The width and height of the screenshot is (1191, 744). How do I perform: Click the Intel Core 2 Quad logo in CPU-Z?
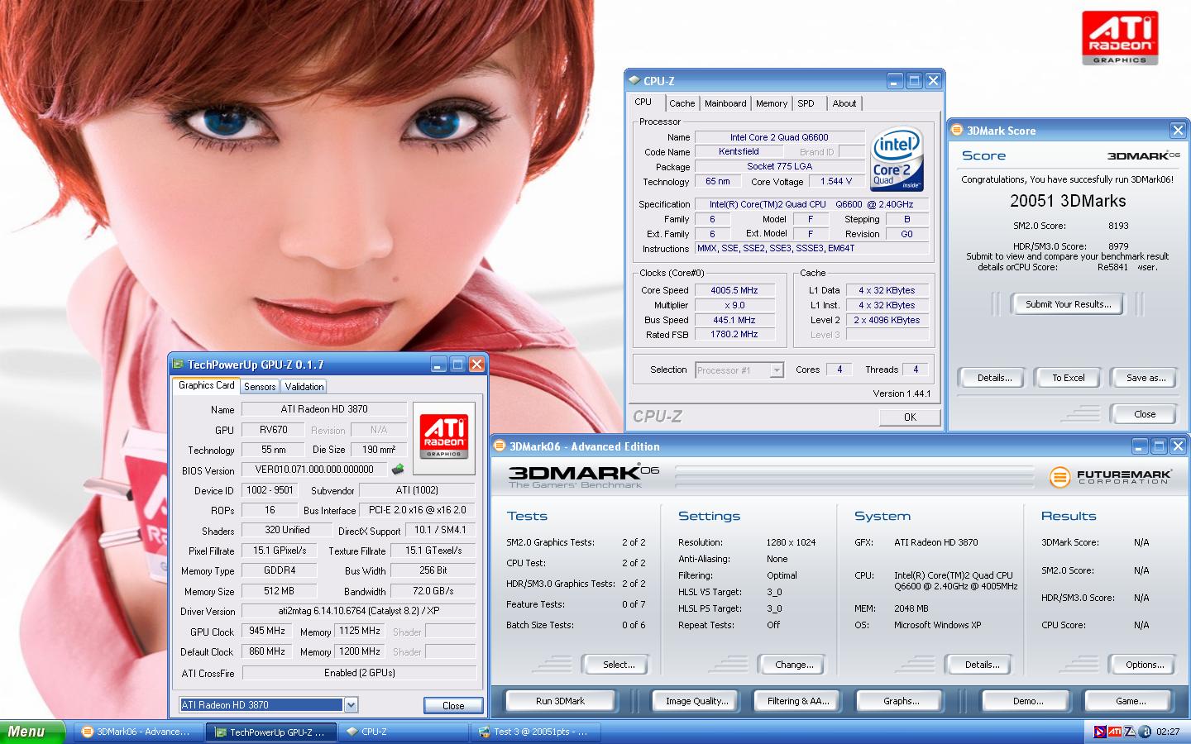(897, 159)
